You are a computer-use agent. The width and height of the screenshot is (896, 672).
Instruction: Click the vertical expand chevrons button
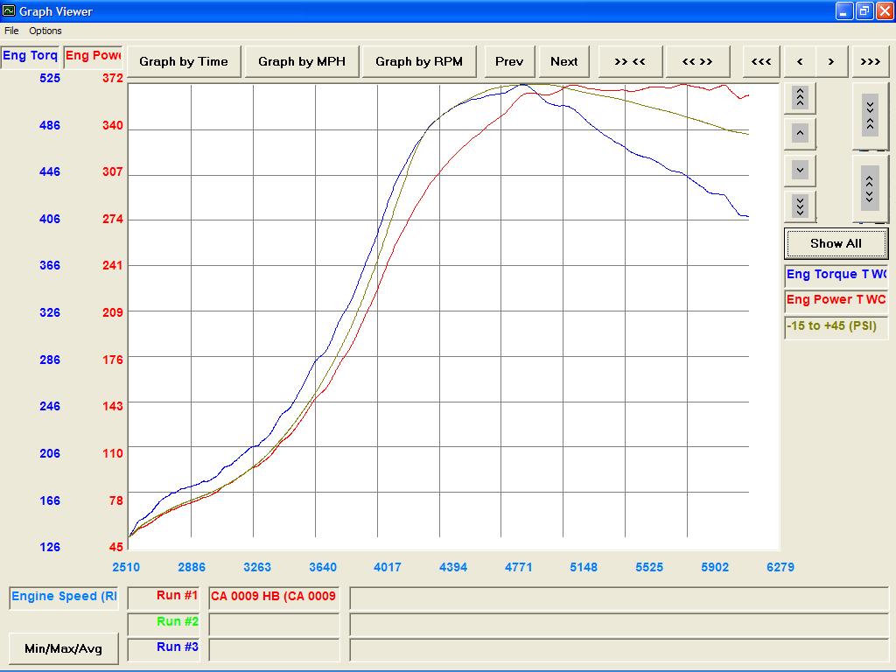pos(870,188)
